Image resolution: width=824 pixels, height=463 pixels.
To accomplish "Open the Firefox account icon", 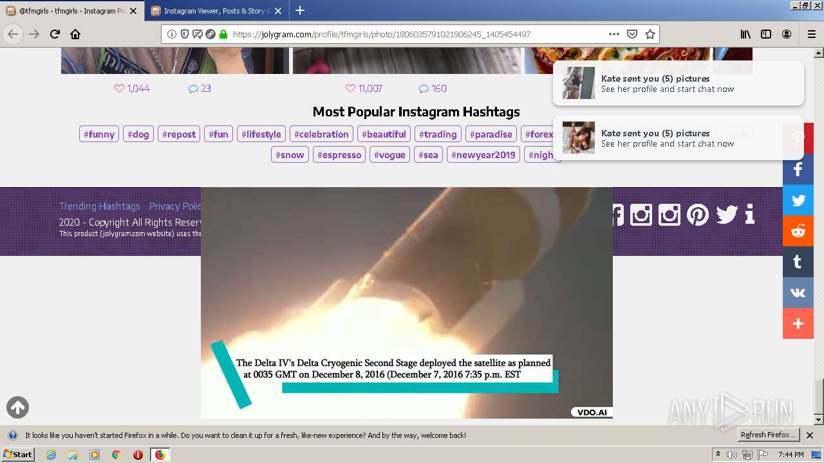I will (787, 34).
